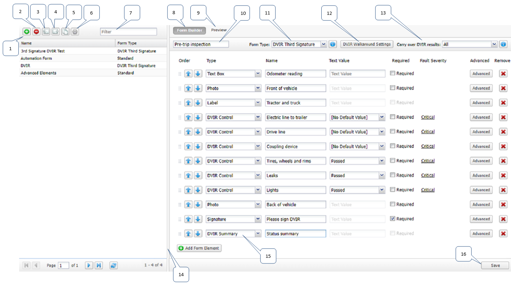Click the Name field of Coupling device
The width and height of the screenshot is (511, 285).
295,146
